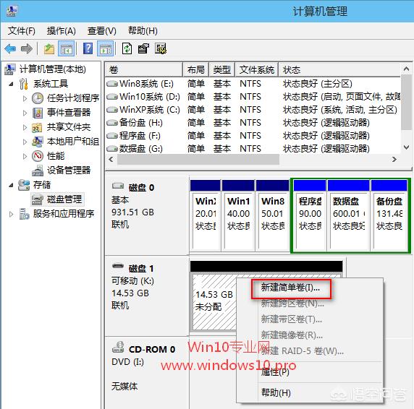This screenshot has height=409, width=414.
Task: Click the 文件系统 column header
Action: click(257, 70)
